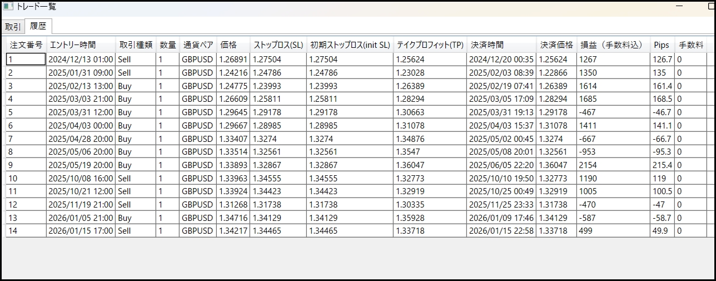
Task: Click the エントリー時間 column header
Action: 72,45
